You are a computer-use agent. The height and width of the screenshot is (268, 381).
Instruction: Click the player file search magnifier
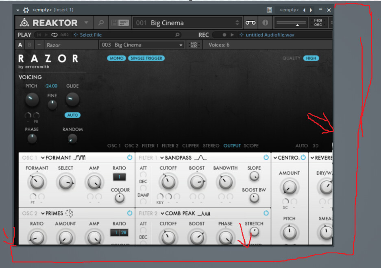point(177,35)
